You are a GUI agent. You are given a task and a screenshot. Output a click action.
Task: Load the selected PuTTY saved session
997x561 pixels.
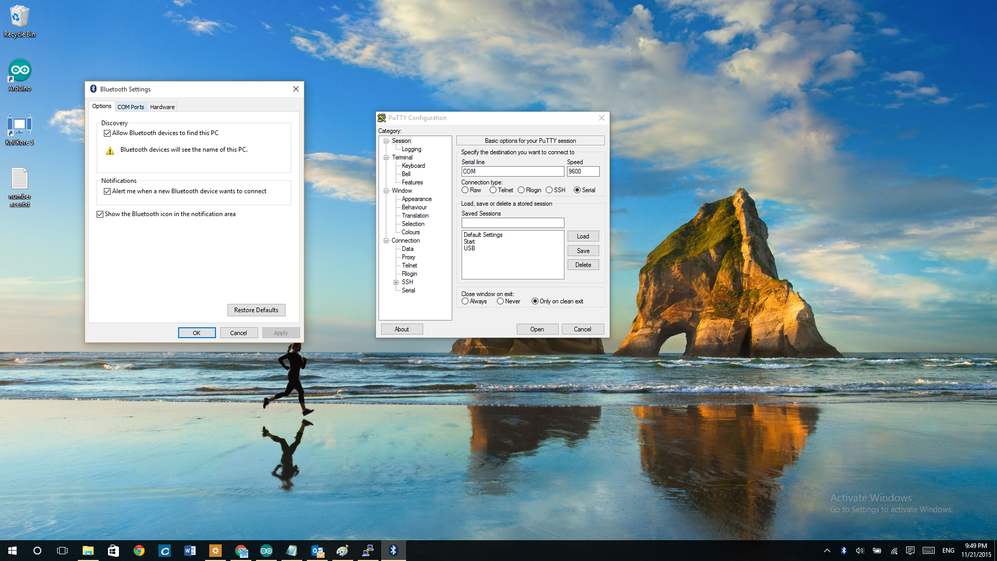pyautogui.click(x=583, y=236)
